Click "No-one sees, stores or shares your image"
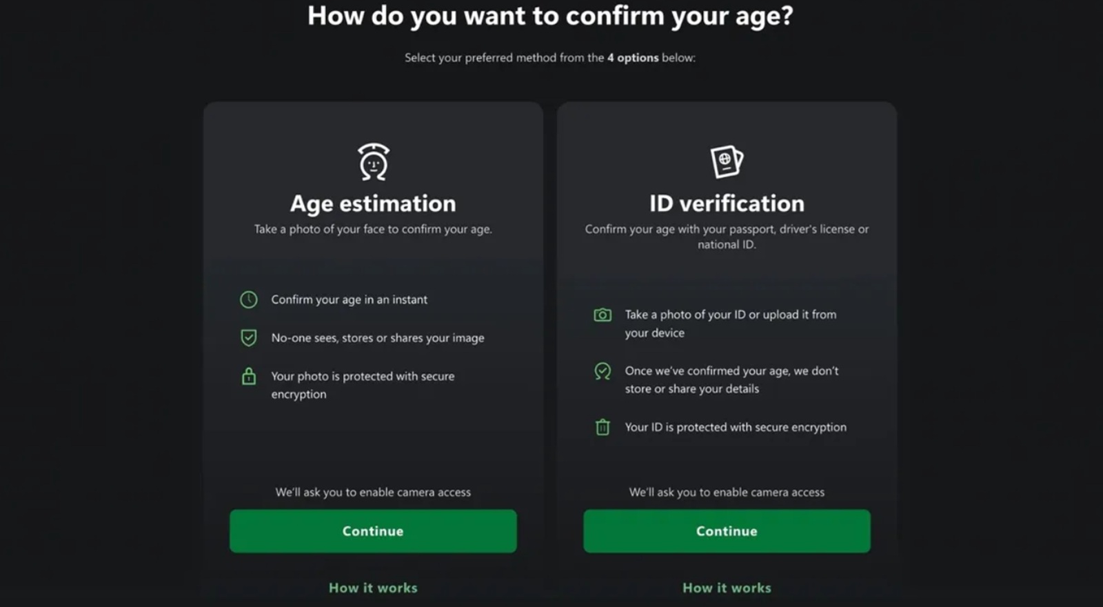Viewport: 1103px width, 607px height. point(378,338)
